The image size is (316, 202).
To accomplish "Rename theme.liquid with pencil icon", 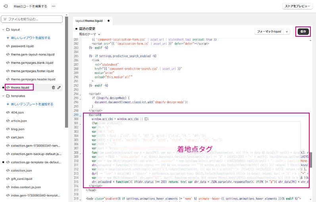I will 59,87.
